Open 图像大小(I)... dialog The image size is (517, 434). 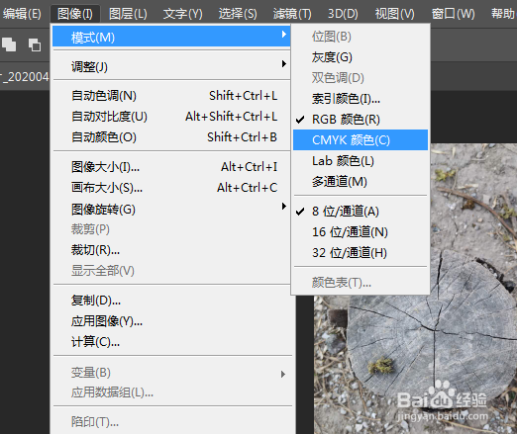coord(171,167)
